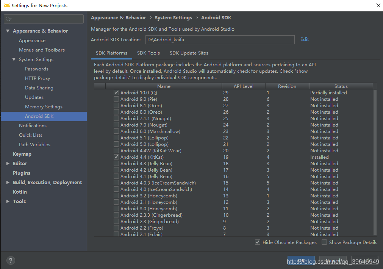Open Notifications settings
This screenshot has height=269, width=383.
coord(33,125)
